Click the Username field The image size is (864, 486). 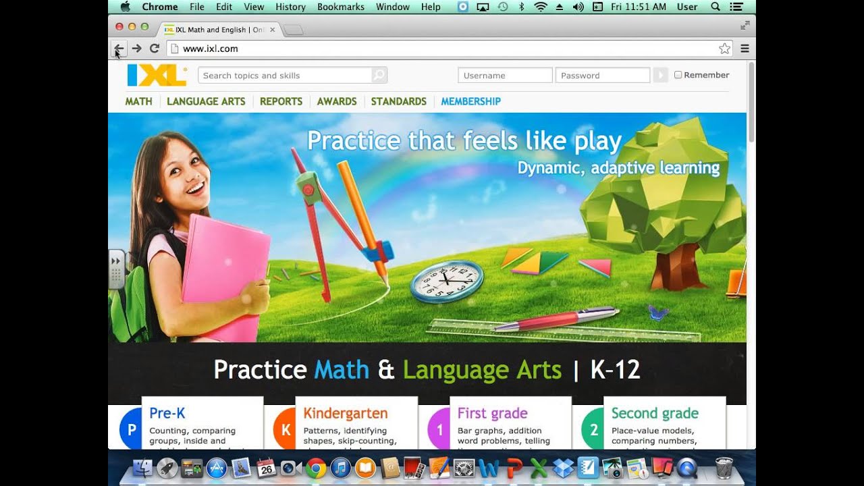click(x=505, y=75)
